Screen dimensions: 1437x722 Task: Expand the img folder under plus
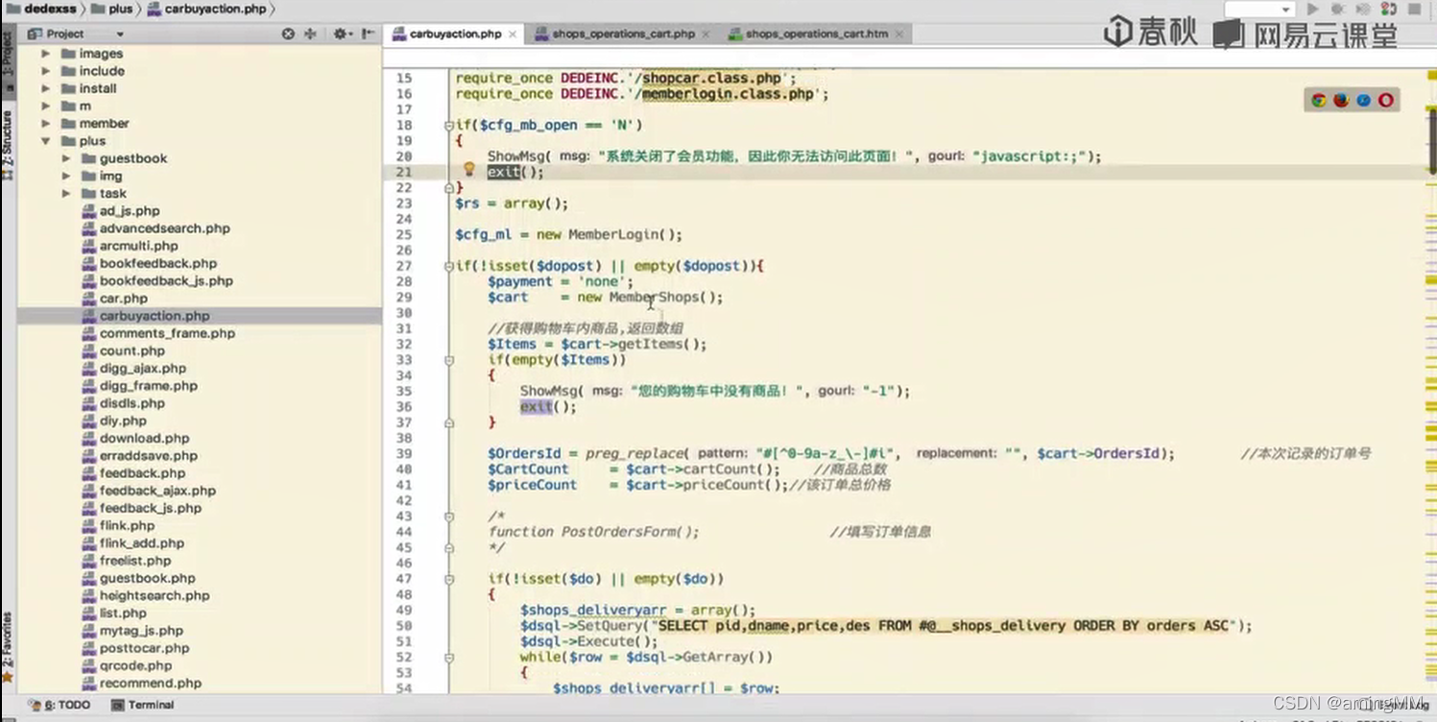pyautogui.click(x=66, y=176)
